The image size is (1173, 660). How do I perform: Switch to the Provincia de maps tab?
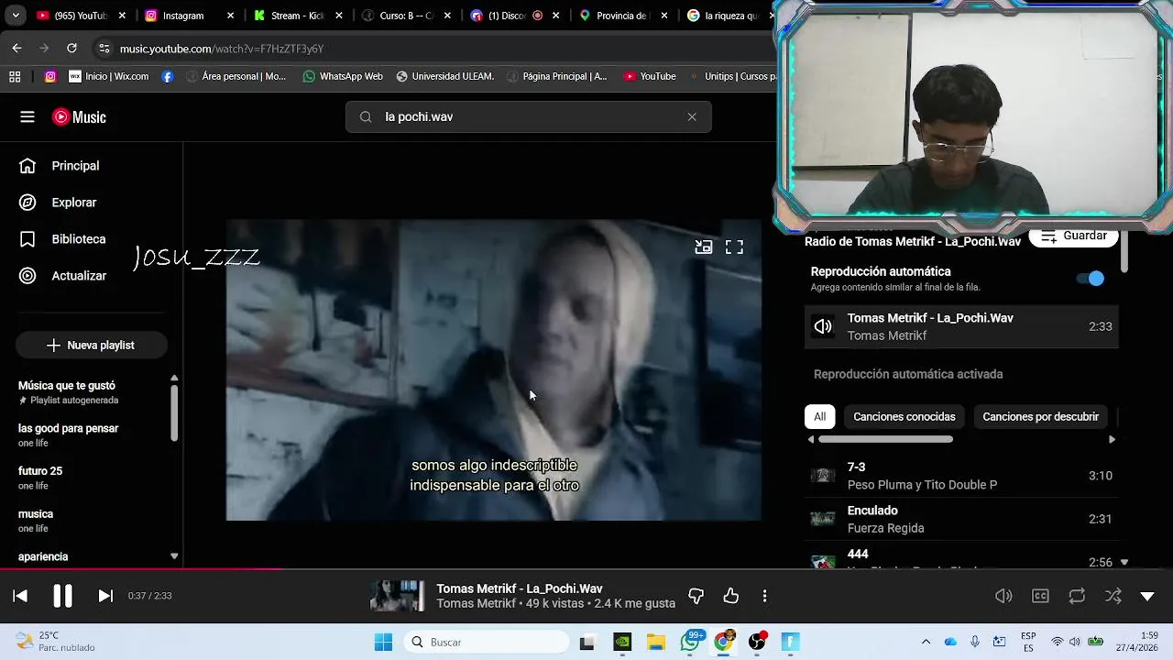click(x=621, y=16)
